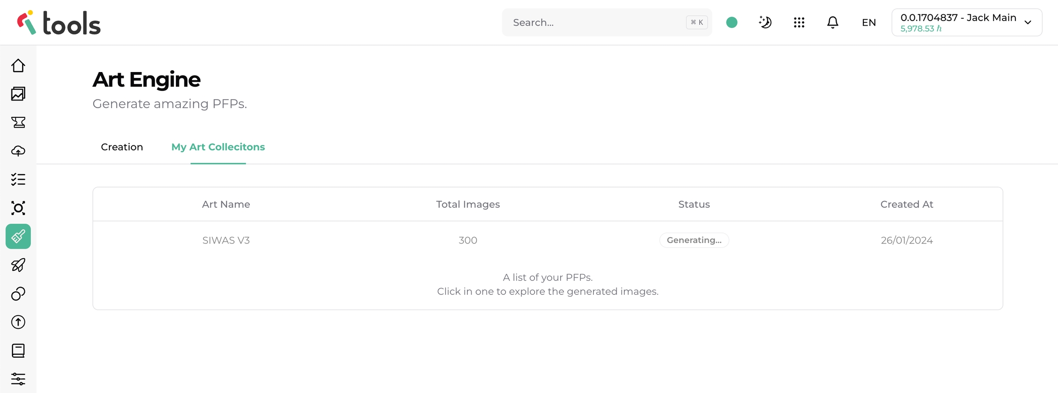Open the EN language selector
The image size is (1058, 393).
click(868, 22)
